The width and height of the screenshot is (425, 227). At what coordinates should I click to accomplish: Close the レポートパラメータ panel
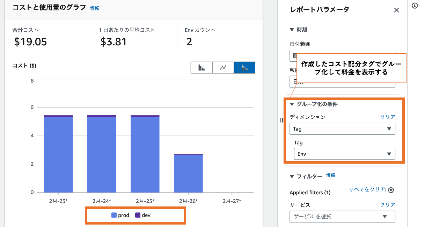coord(396,10)
